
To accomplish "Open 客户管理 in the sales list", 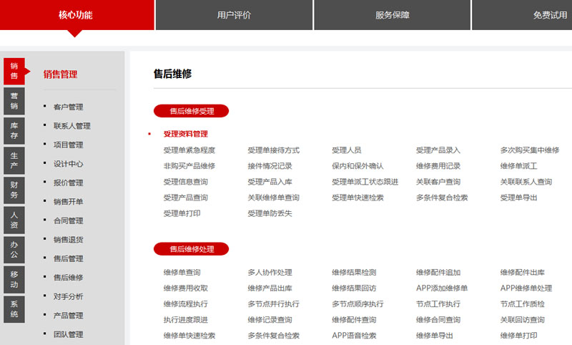I will pos(68,107).
